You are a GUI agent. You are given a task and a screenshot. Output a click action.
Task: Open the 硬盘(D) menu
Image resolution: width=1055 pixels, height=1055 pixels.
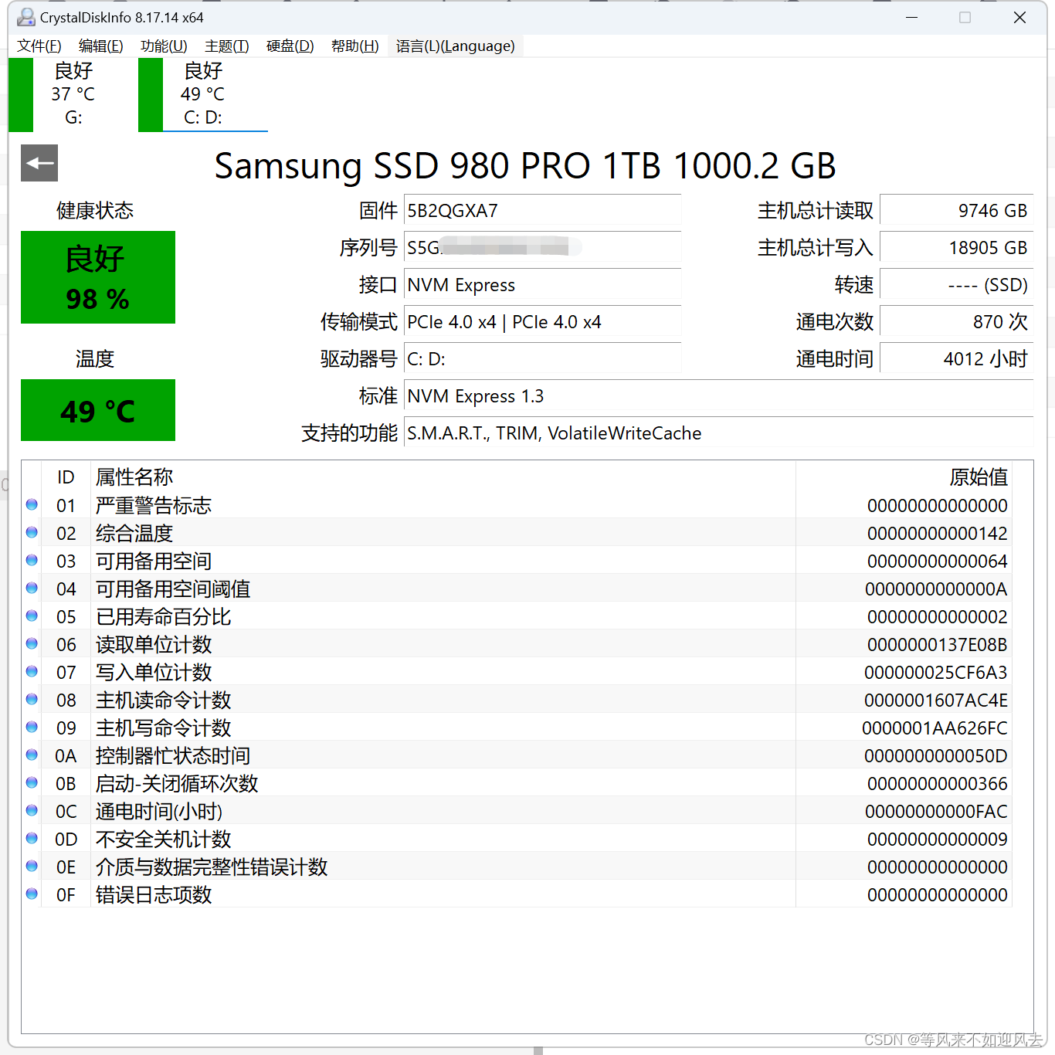pyautogui.click(x=290, y=46)
